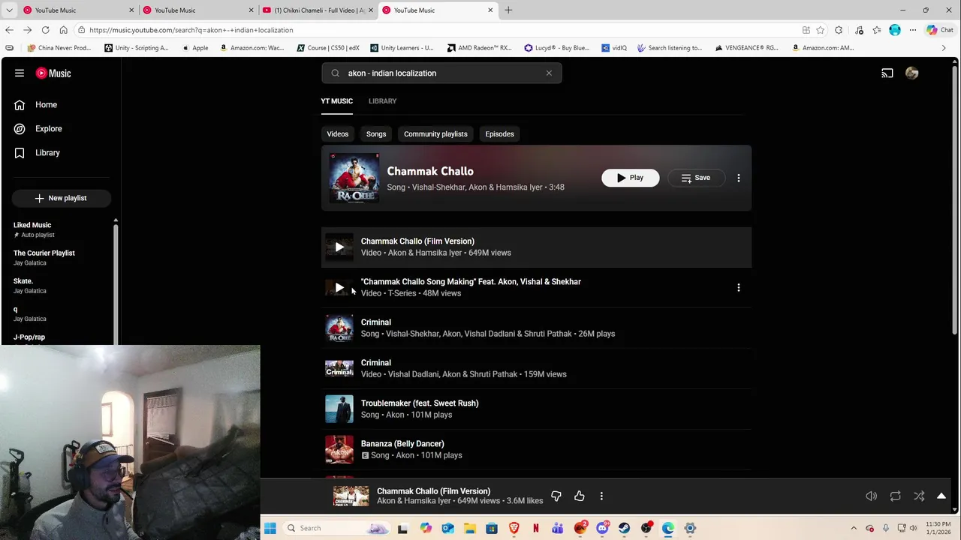Open more options in the player bar
Viewport: 961px width, 540px height.
601,496
